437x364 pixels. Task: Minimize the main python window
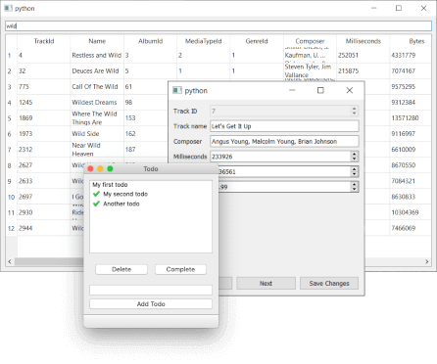374,8
